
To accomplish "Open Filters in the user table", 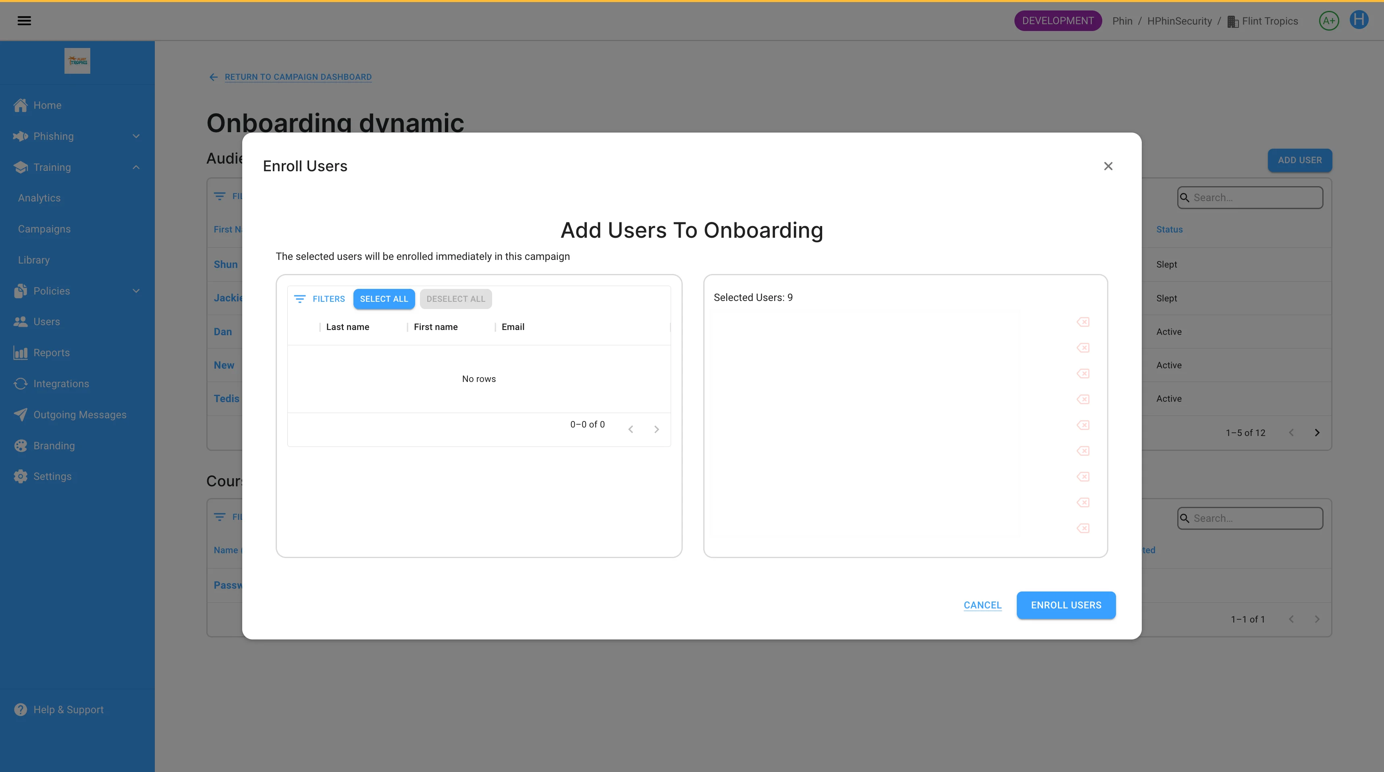I will 320,299.
